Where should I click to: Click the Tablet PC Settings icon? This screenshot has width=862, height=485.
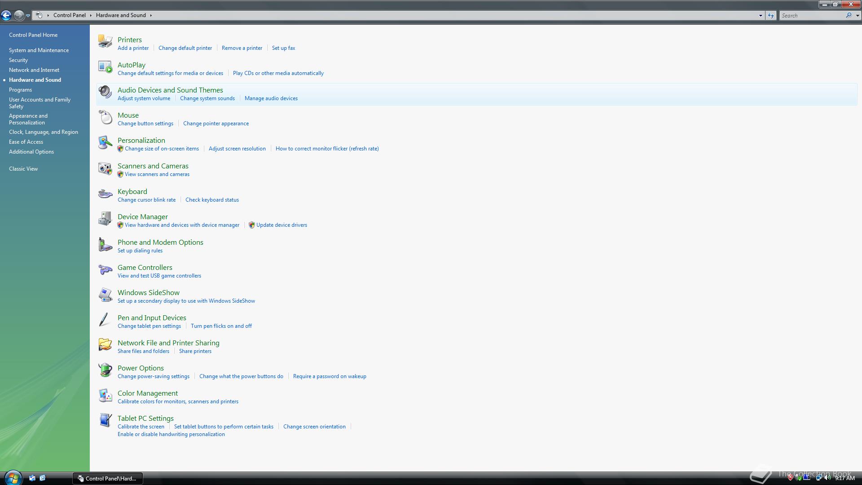tap(105, 420)
